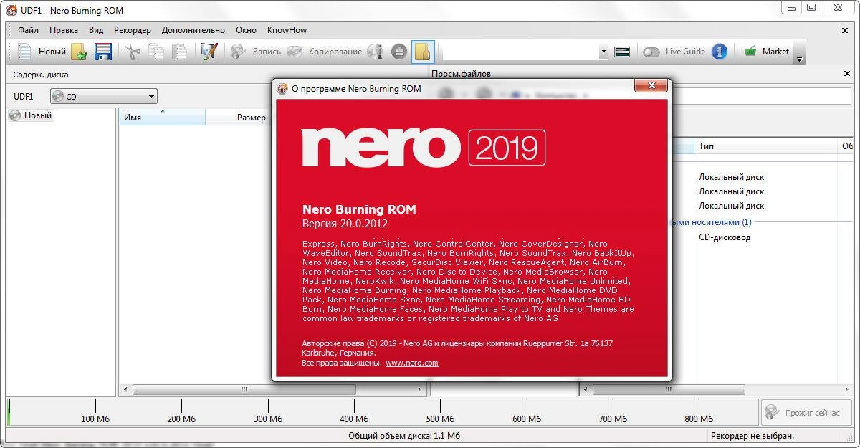Click the 400 Мб capacity bar marker
This screenshot has width=860, height=448.
(x=354, y=419)
